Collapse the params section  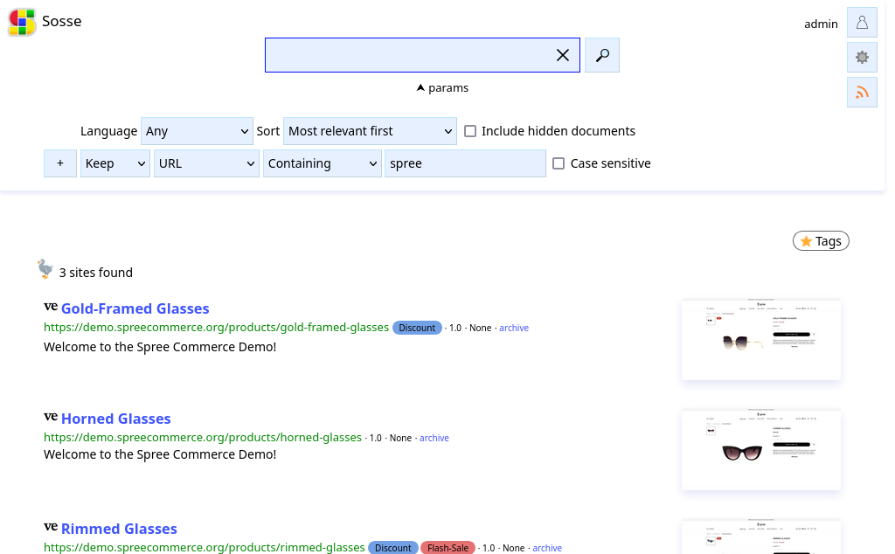pos(442,88)
